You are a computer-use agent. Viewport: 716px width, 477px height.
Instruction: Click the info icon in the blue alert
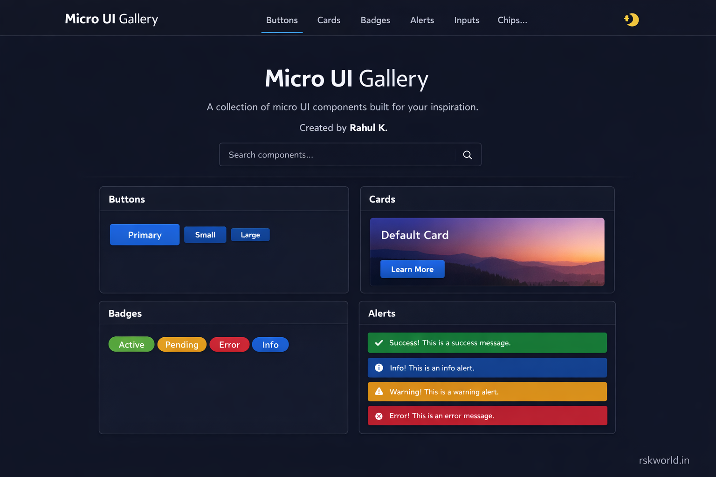(379, 368)
